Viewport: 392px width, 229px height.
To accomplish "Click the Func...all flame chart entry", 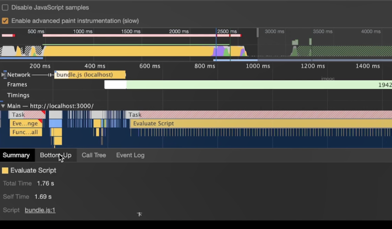I will (26, 132).
